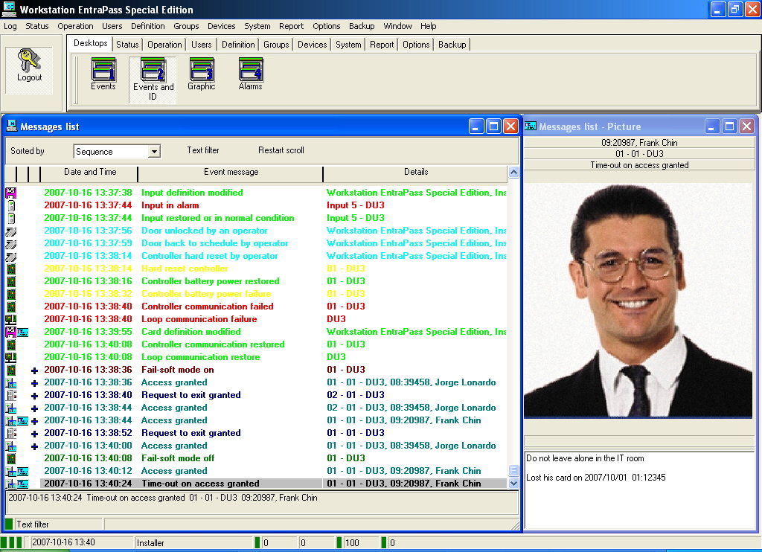Switch to the Users tab

click(201, 45)
